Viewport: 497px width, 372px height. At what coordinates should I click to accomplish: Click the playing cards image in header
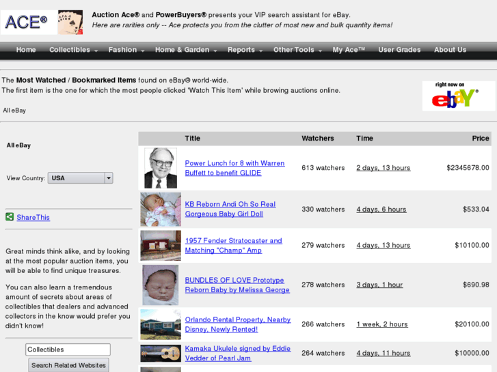70,22
